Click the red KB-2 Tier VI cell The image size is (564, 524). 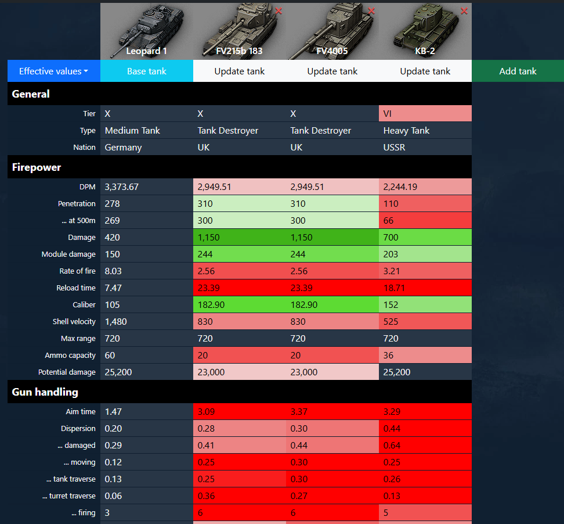click(425, 114)
